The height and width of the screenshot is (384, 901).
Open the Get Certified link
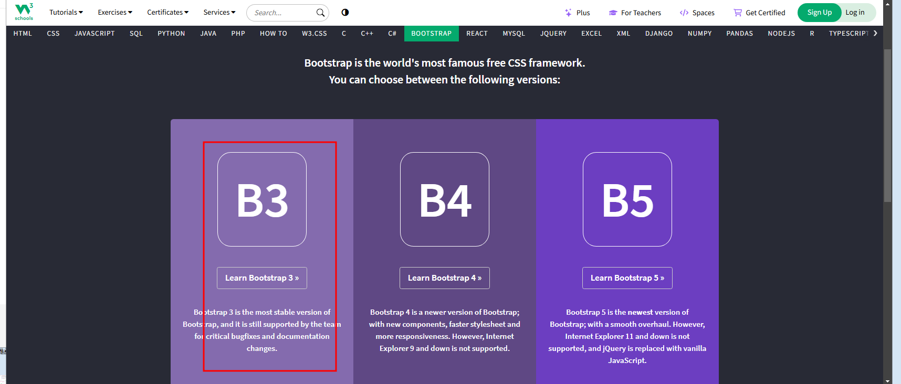[759, 13]
